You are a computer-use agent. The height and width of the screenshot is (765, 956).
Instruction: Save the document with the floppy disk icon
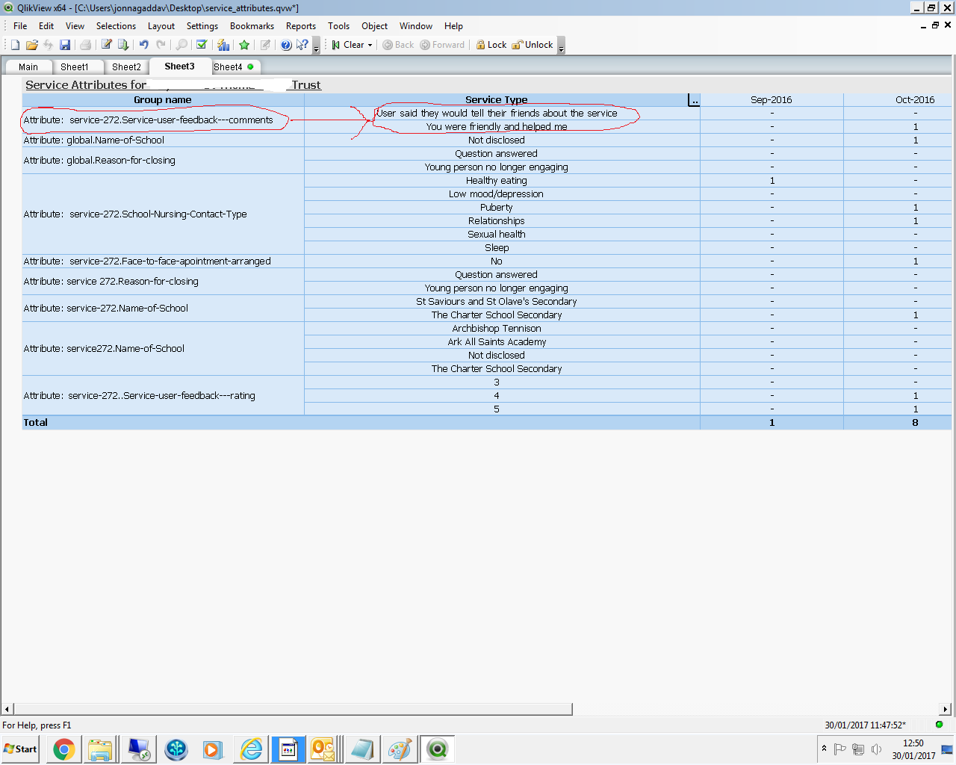(x=65, y=45)
